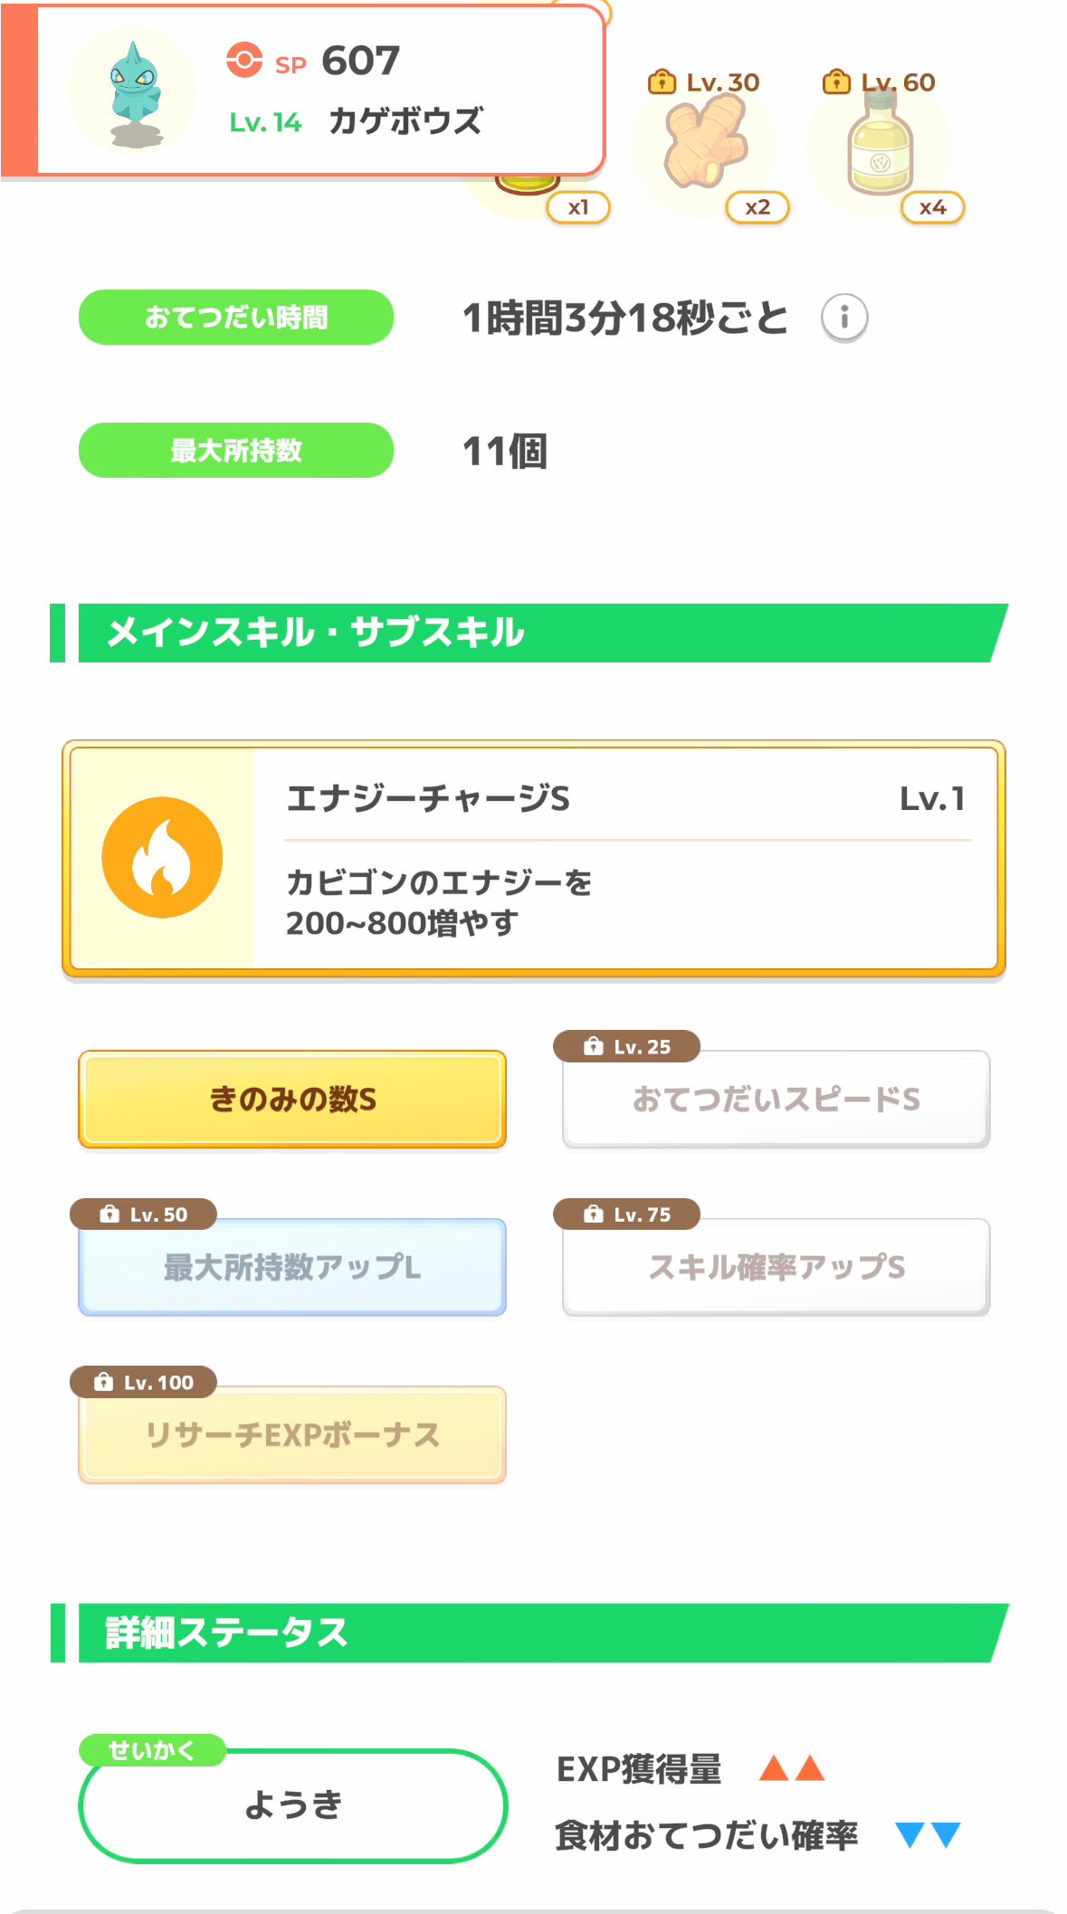
Task: Tap the おてつだい時間 green label
Action: click(x=236, y=318)
